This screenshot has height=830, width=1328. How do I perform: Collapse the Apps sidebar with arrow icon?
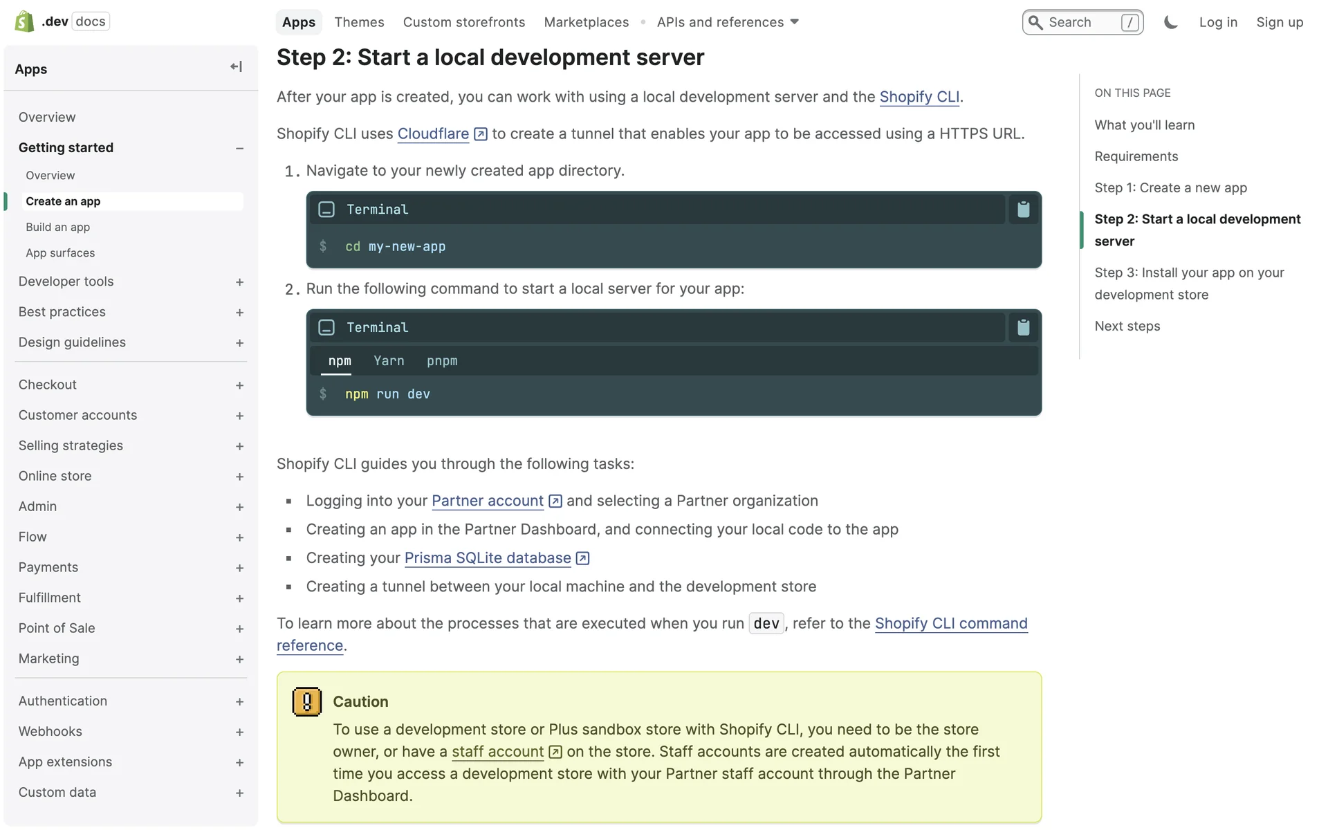(x=236, y=67)
